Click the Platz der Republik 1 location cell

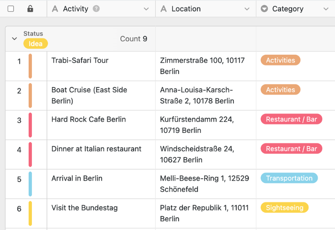(206, 213)
